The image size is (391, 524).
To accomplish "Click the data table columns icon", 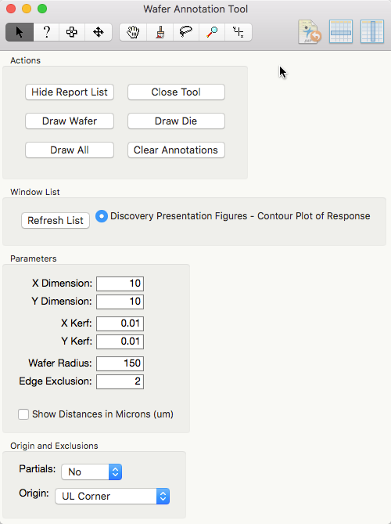I will (372, 32).
